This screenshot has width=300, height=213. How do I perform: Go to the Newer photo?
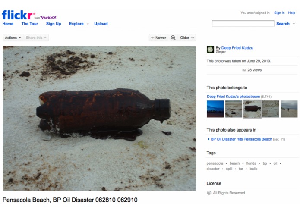point(158,38)
